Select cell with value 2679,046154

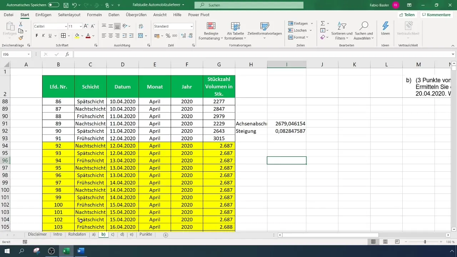point(287,124)
